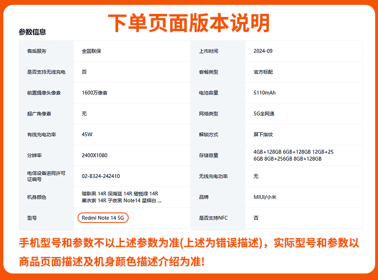The image size is (378, 280).
Task: Click the 无线充电功率 label
Action: coord(213,176)
